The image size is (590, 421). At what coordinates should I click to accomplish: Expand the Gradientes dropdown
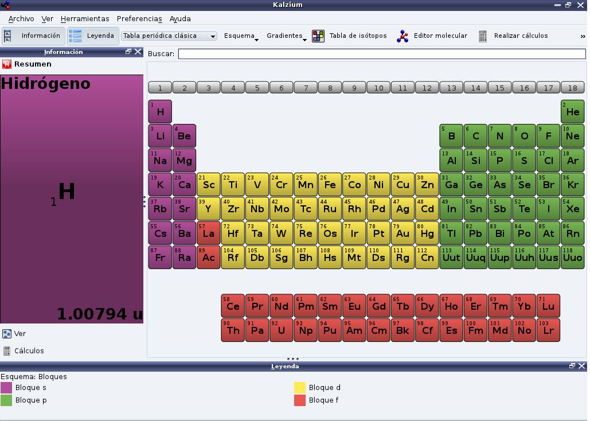(286, 36)
